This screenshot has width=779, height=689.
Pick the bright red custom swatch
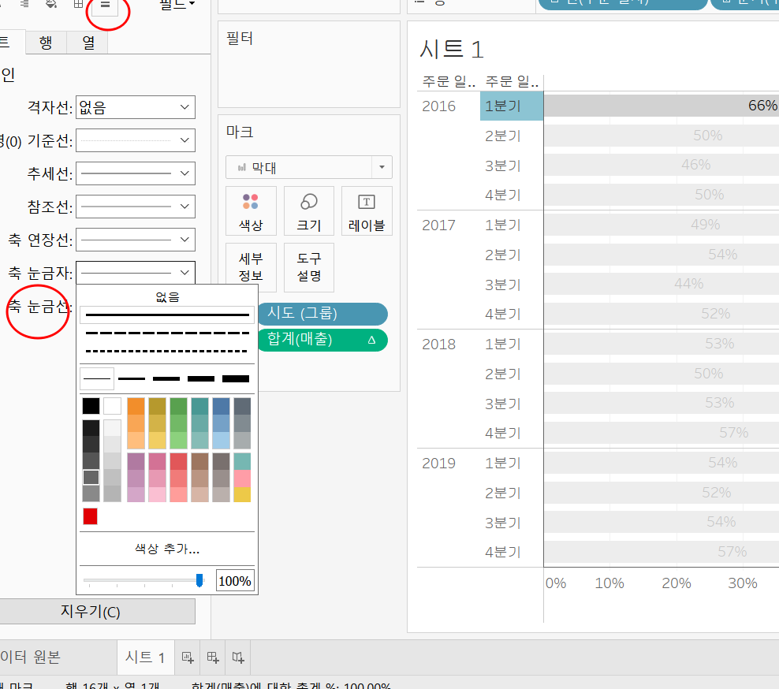tap(91, 516)
